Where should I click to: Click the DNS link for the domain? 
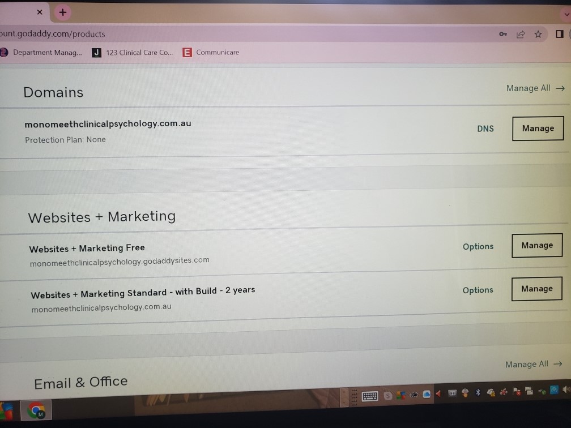click(x=485, y=129)
